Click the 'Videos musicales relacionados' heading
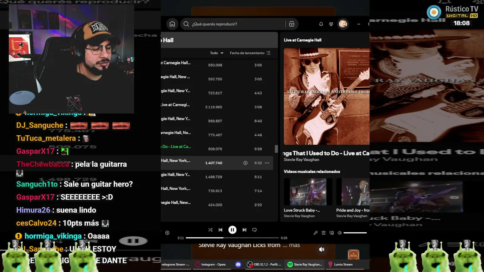The width and height of the screenshot is (484, 272). (x=312, y=172)
